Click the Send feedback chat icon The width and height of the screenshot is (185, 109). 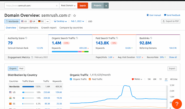(165, 15)
